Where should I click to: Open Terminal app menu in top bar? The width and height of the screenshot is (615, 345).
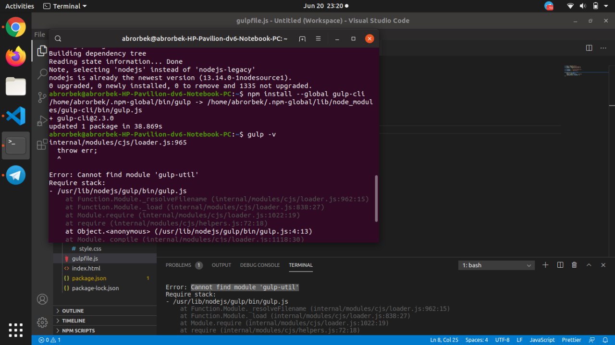coord(65,6)
